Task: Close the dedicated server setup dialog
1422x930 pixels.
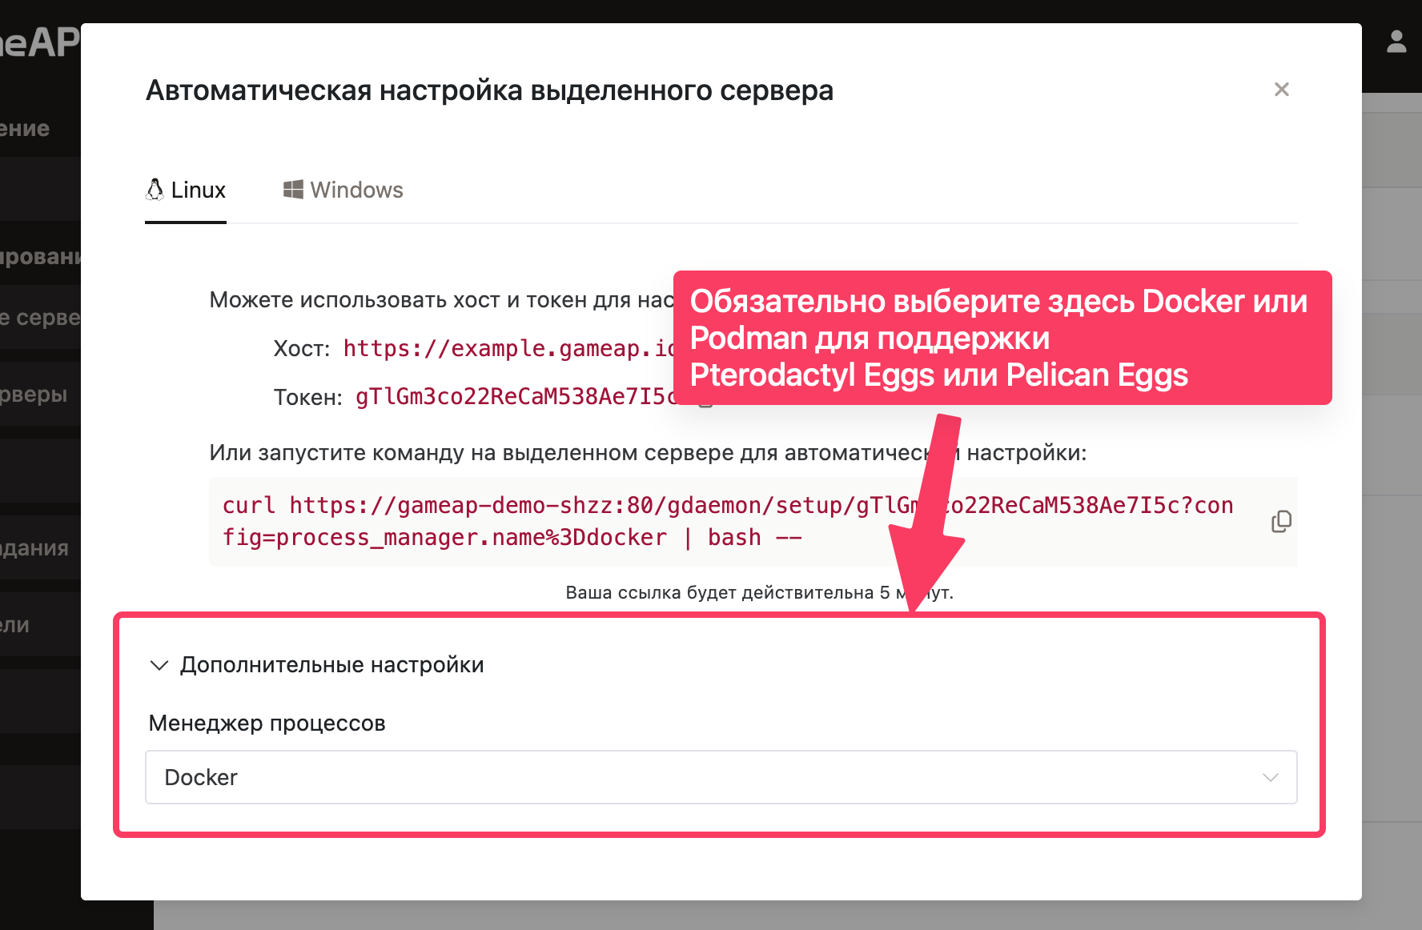Action: [1281, 90]
